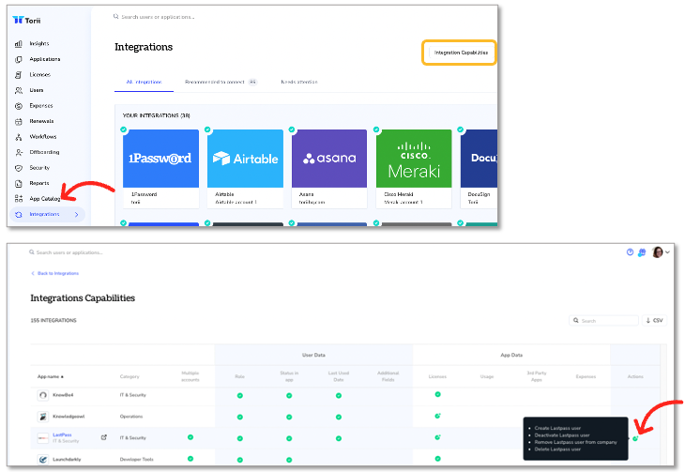
Task: Click LastPass Multiple accounts check mark
Action: 190,437
